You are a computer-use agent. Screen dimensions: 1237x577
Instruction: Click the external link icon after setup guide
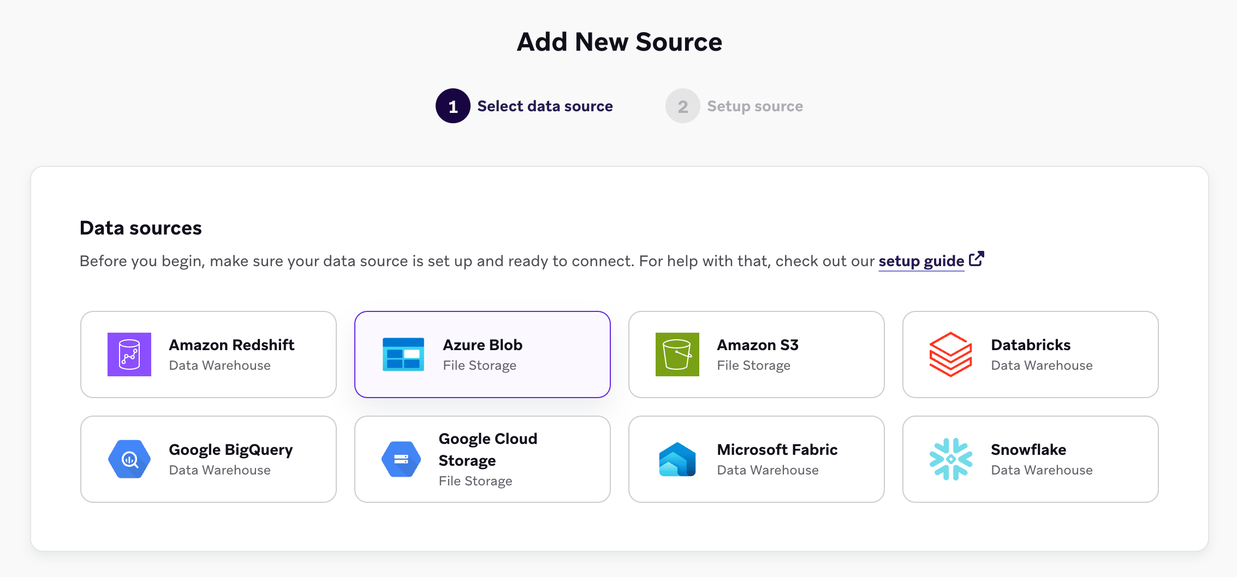[977, 259]
